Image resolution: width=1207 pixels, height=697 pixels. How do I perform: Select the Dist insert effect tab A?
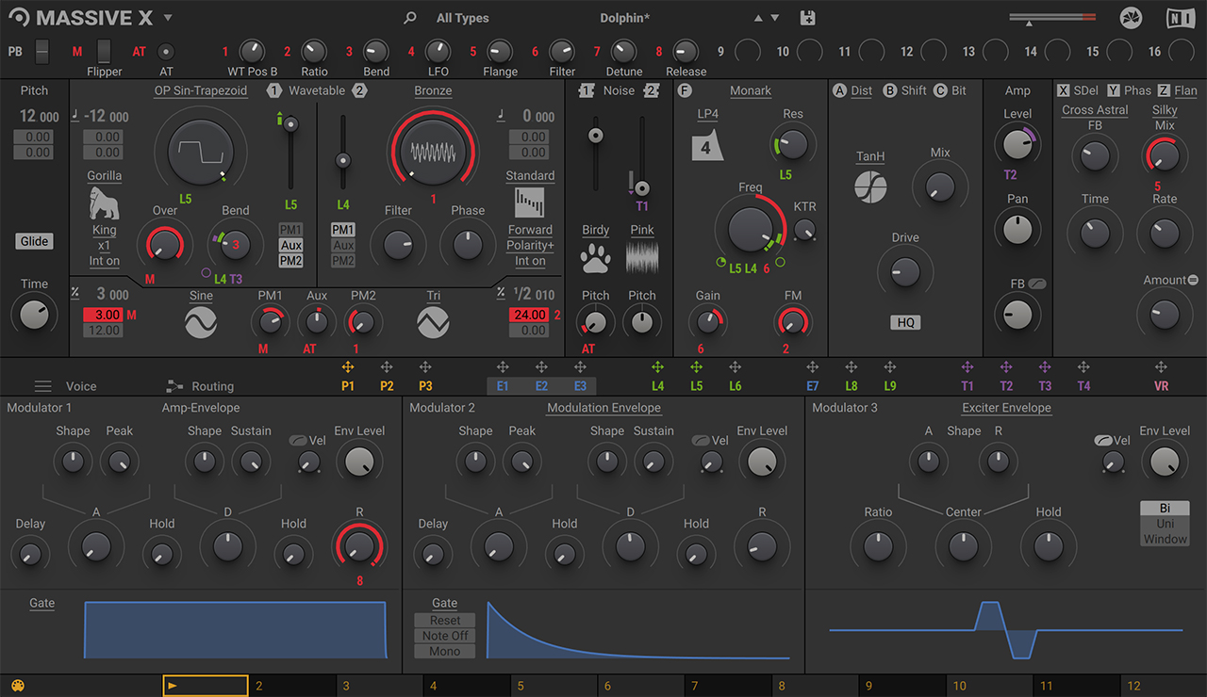pyautogui.click(x=852, y=90)
